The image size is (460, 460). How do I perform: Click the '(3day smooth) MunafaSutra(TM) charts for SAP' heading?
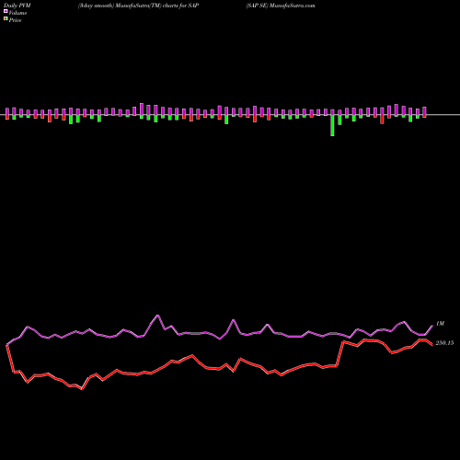[138, 6]
